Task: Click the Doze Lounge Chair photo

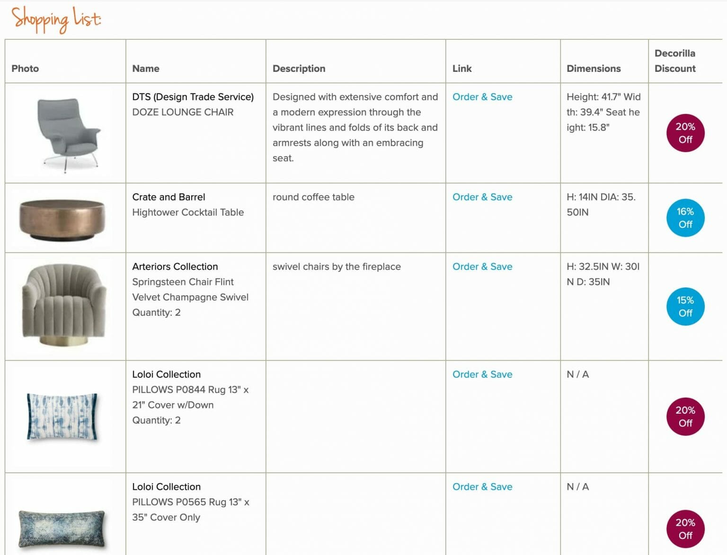Action: click(x=68, y=134)
